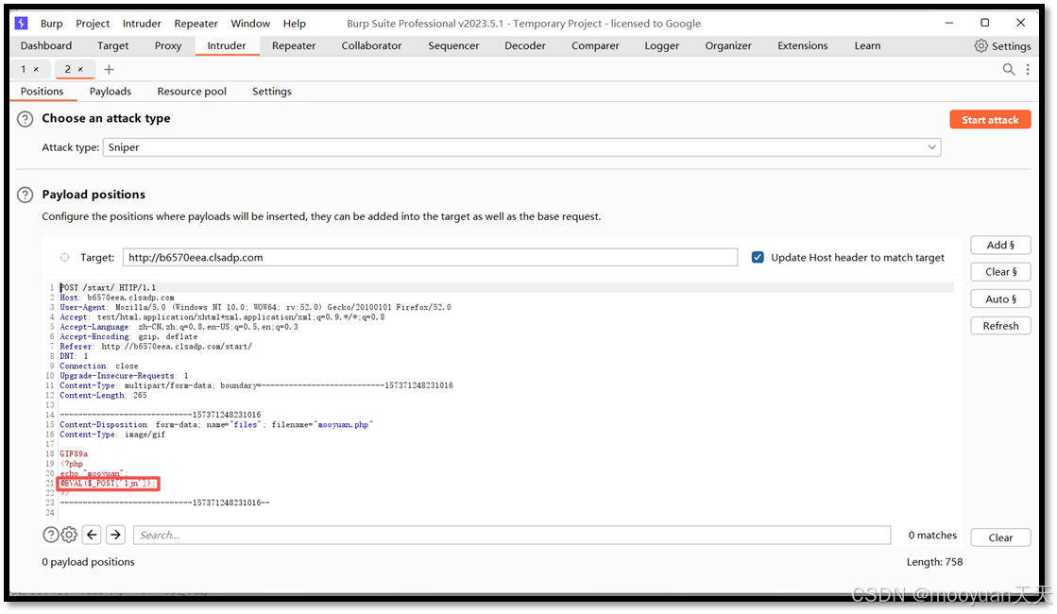
Task: Click the POST /start/ HTTP/1.1 request line
Action: pyautogui.click(x=108, y=288)
